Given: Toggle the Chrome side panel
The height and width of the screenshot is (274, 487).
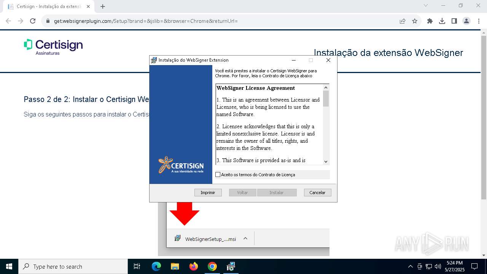Looking at the screenshot, I should [454, 21].
